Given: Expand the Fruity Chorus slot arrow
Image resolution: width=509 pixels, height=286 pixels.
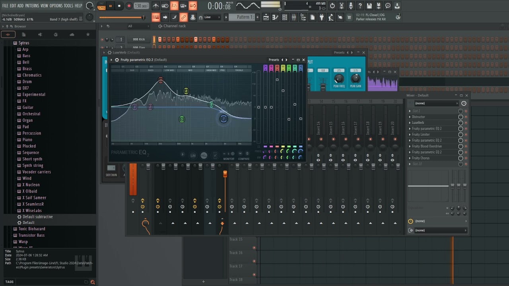Looking at the screenshot, I should (410, 158).
